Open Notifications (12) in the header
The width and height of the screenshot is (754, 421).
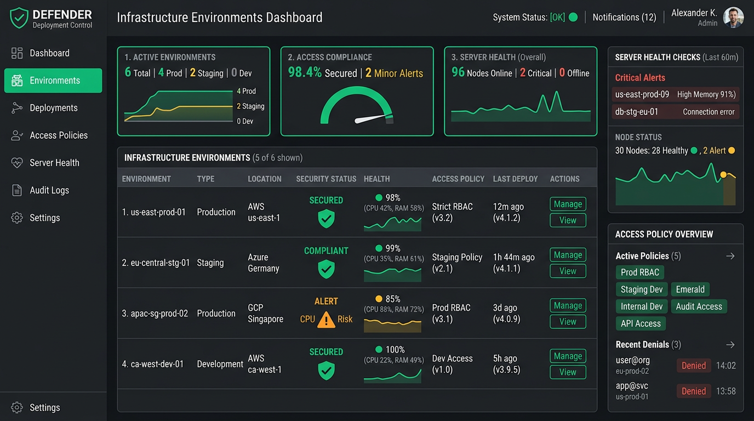624,18
